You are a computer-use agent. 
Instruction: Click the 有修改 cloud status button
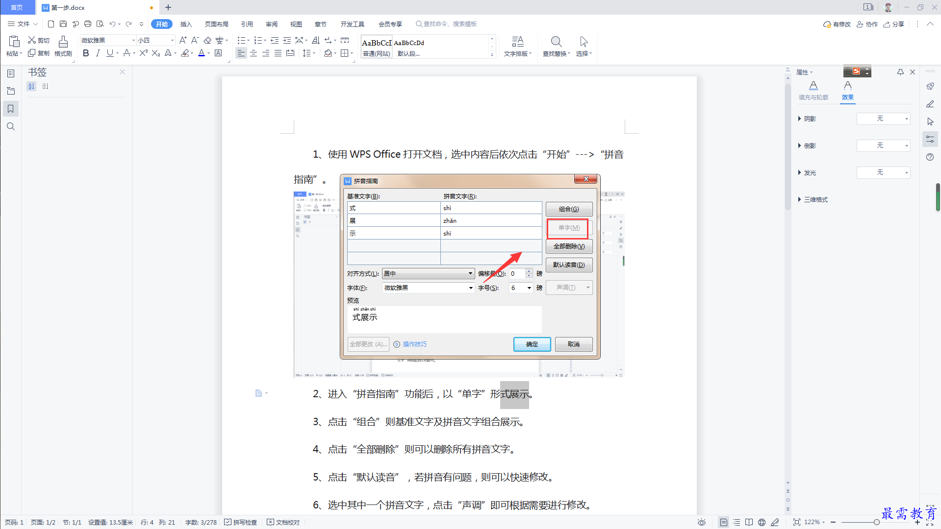point(837,24)
